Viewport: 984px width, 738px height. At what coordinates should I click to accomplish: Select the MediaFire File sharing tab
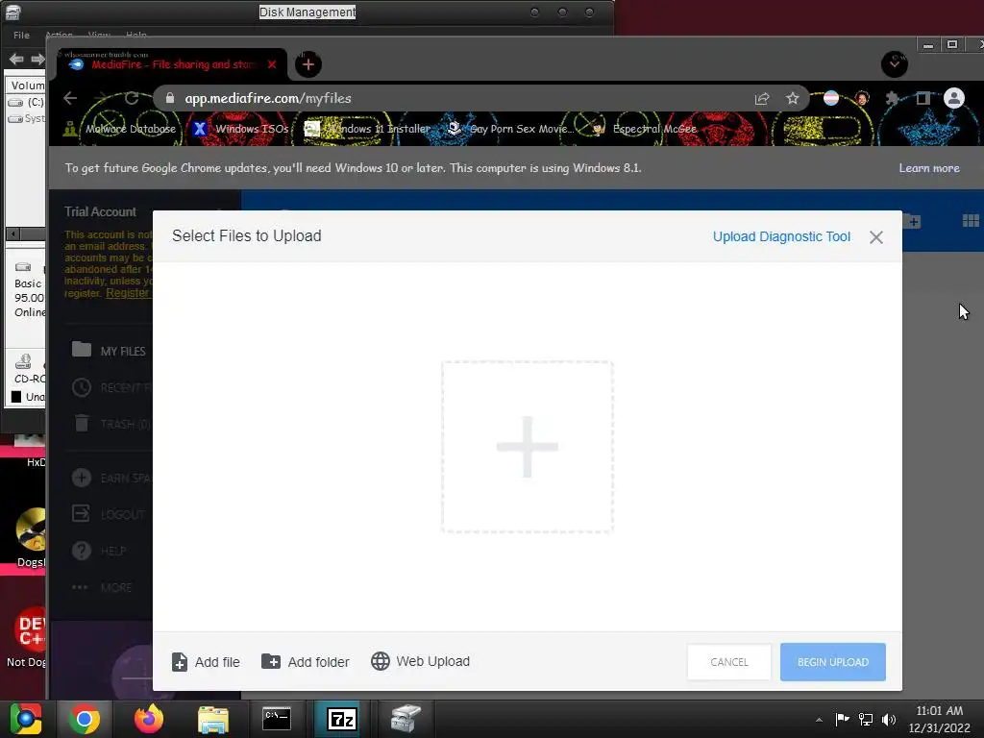click(171, 64)
